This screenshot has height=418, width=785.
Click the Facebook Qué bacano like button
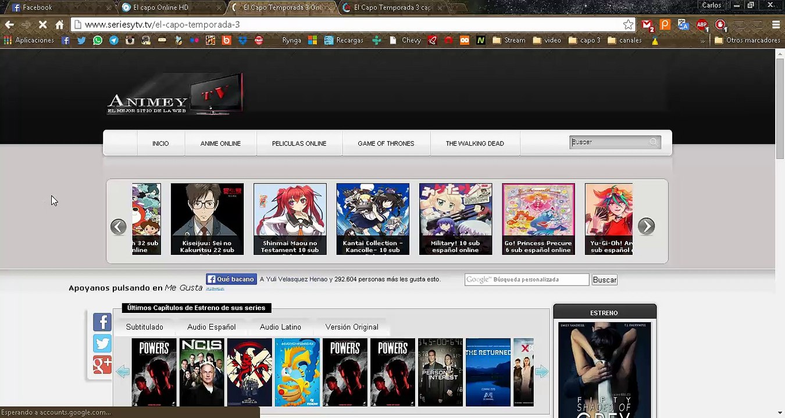(x=231, y=279)
